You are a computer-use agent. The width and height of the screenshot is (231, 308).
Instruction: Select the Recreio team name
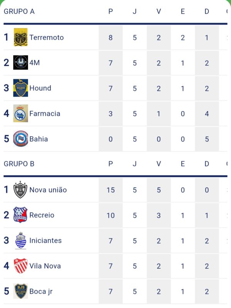(42, 215)
